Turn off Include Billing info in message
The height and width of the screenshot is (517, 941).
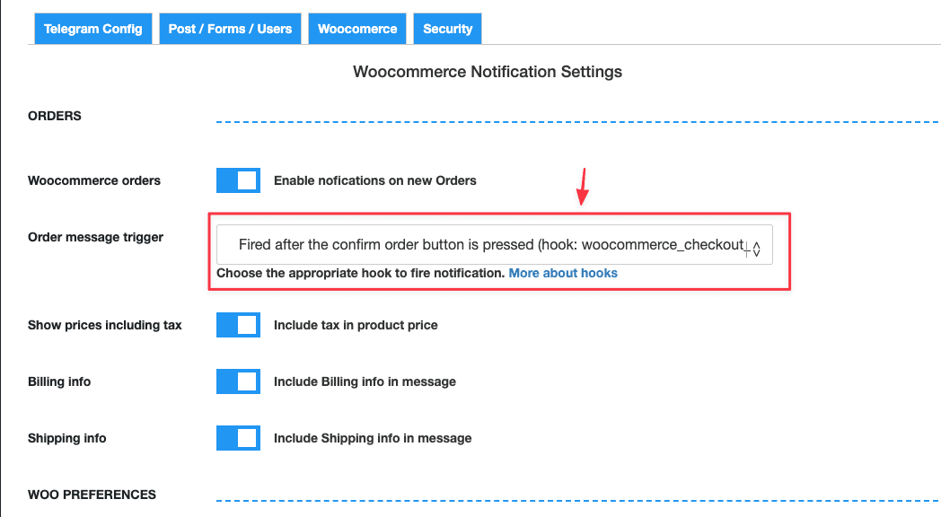click(237, 381)
